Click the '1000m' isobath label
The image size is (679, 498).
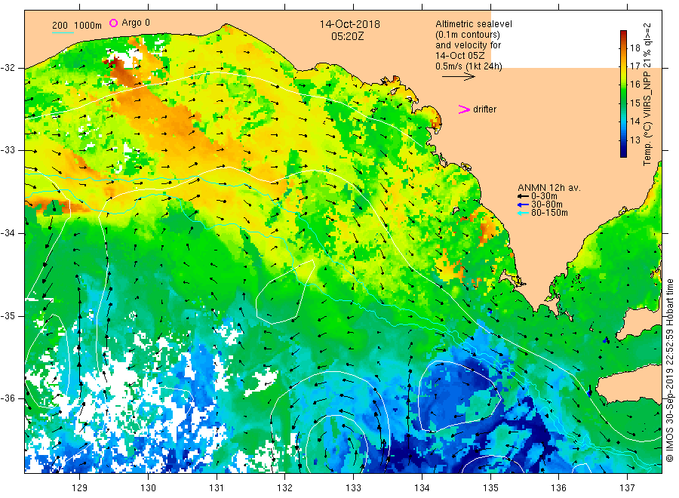click(x=88, y=26)
